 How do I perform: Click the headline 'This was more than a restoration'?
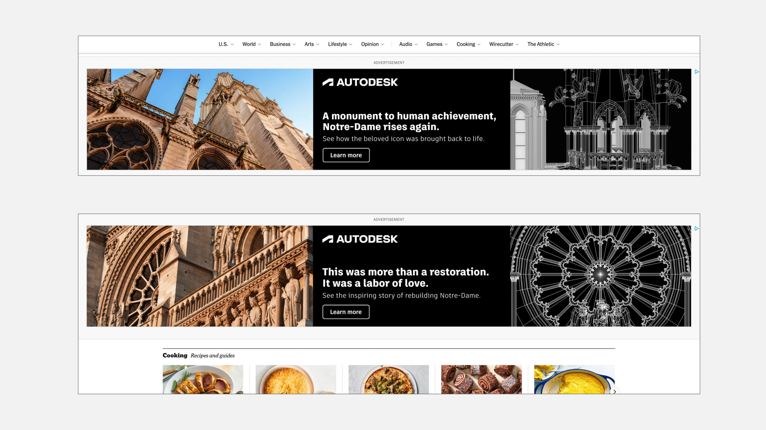(405, 277)
